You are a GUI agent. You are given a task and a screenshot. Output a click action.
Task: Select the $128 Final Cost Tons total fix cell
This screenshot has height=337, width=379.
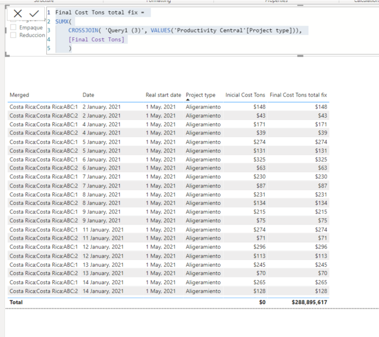click(x=321, y=291)
